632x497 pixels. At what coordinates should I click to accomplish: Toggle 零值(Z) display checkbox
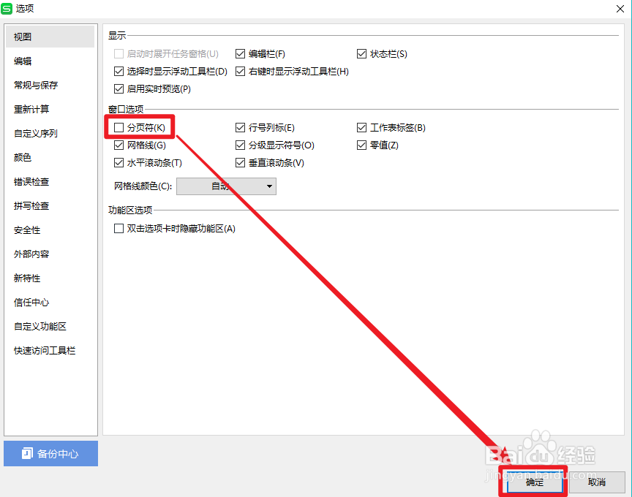coord(361,145)
